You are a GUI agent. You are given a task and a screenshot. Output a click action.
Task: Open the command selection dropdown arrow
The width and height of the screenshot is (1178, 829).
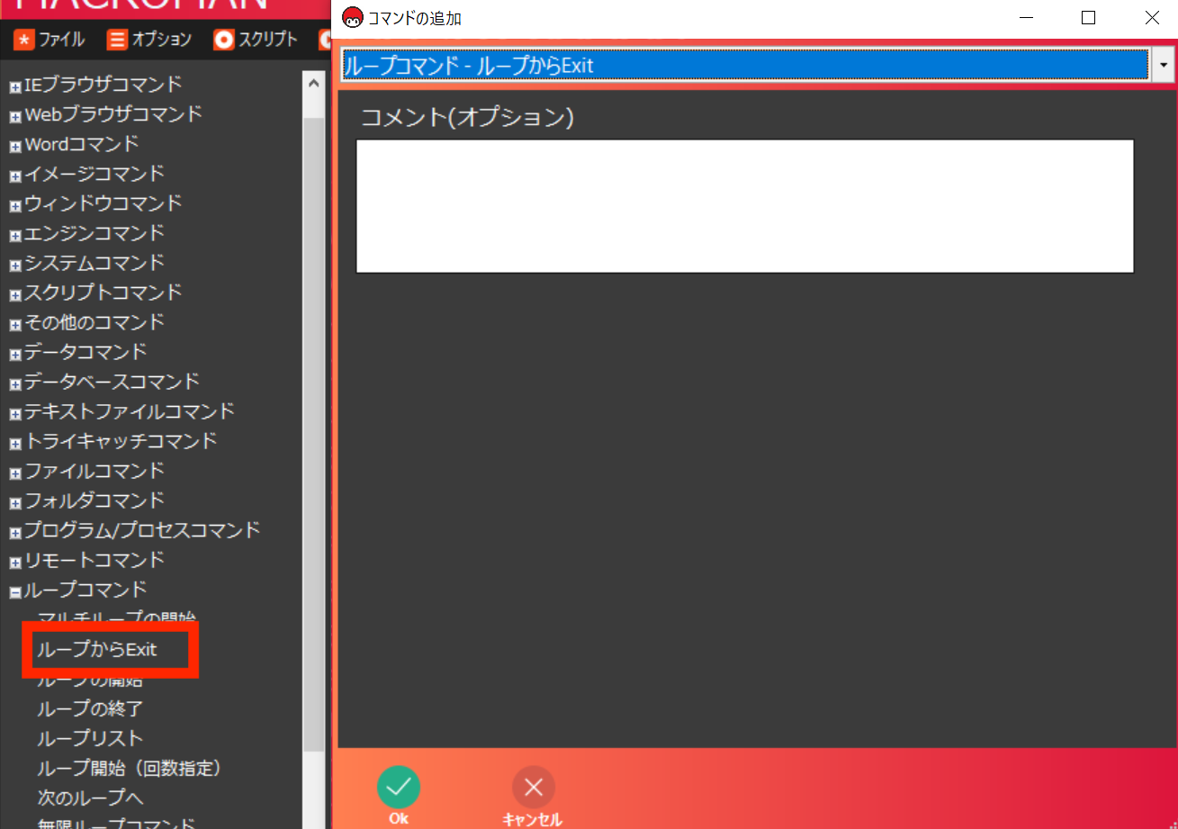tap(1164, 65)
